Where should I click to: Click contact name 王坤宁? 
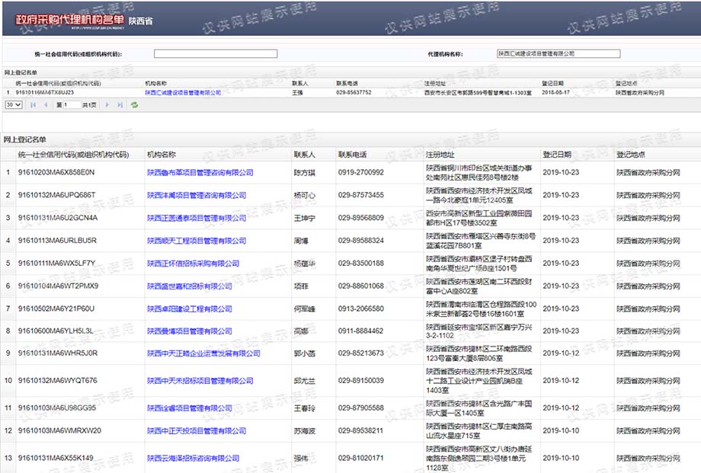coord(305,218)
